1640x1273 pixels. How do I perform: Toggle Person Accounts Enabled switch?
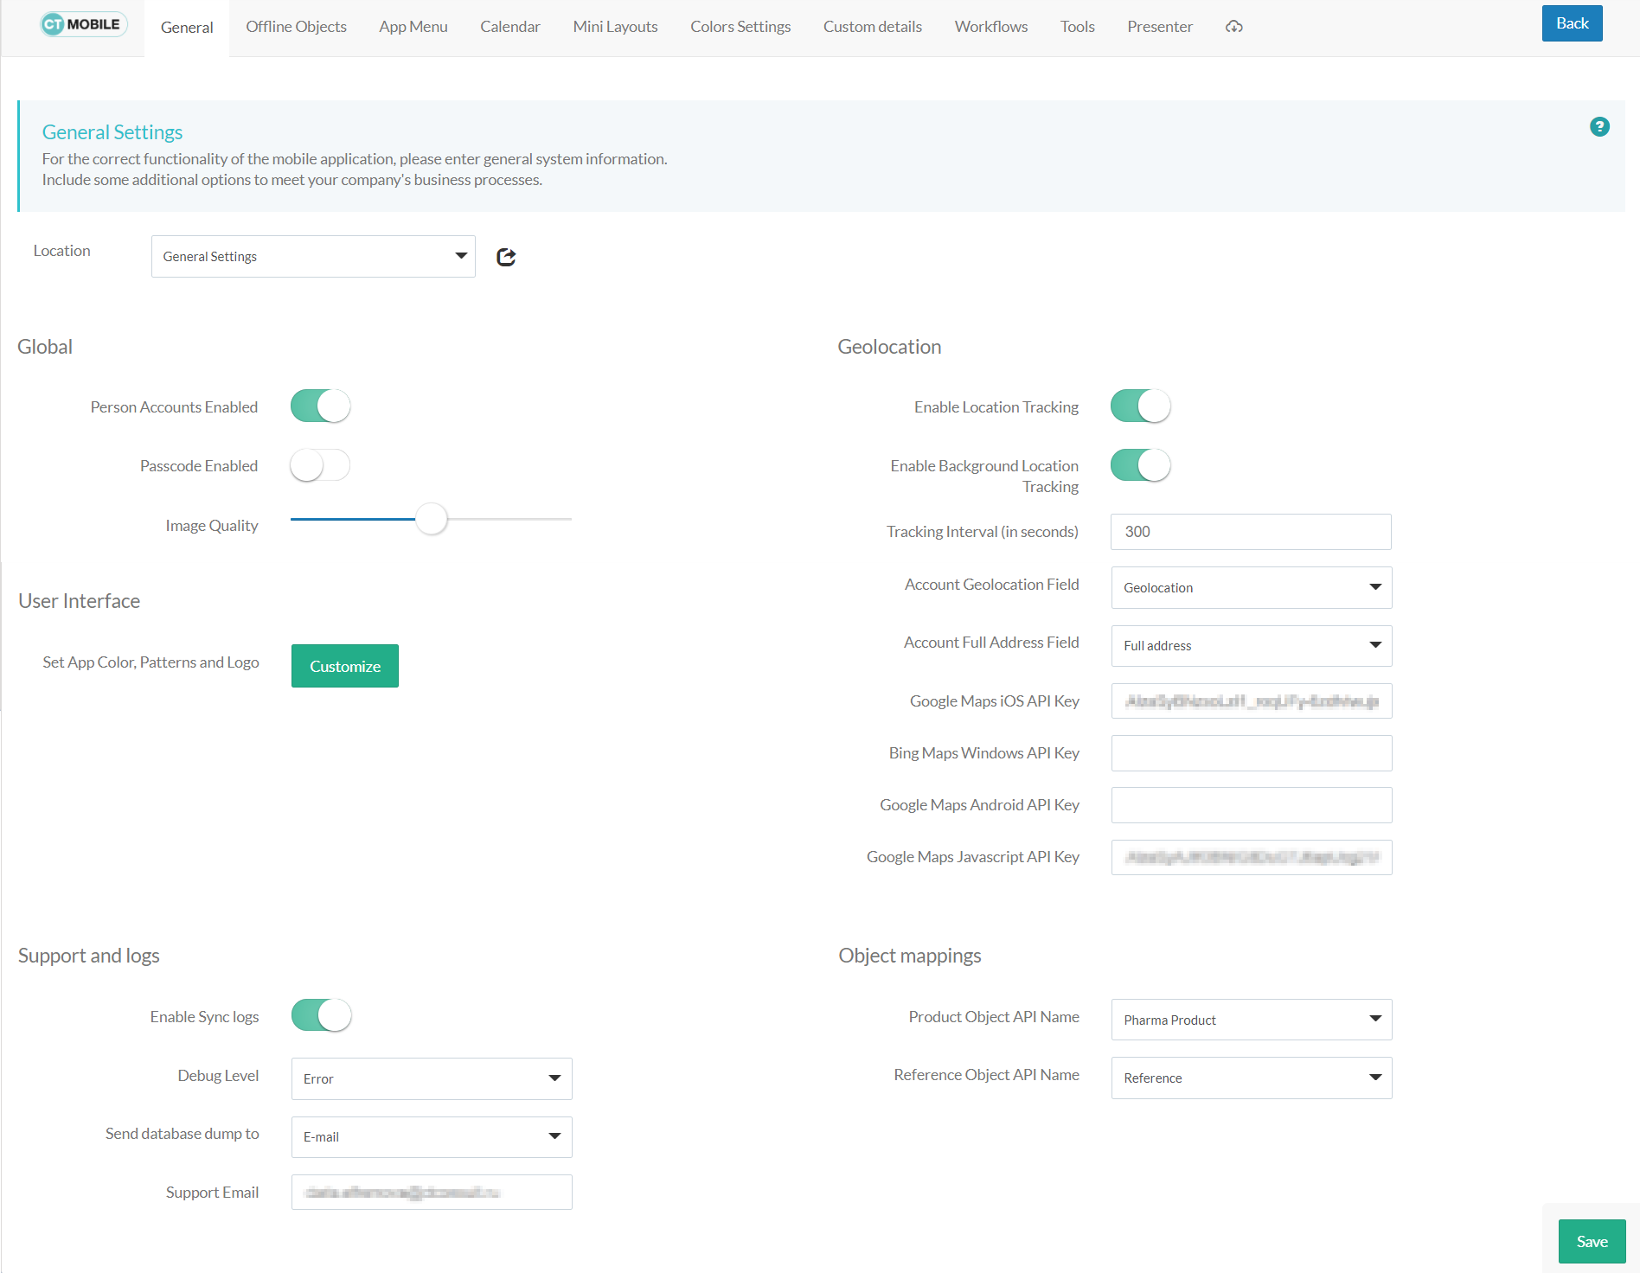(x=320, y=406)
